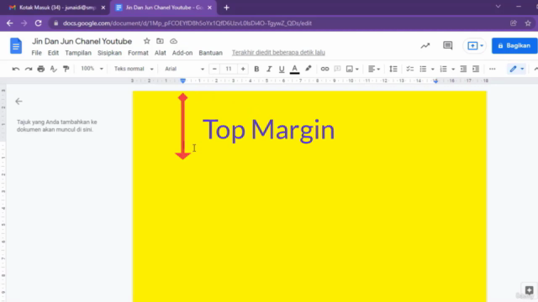Toggle bold formatting
The width and height of the screenshot is (538, 302).
pyautogui.click(x=256, y=69)
